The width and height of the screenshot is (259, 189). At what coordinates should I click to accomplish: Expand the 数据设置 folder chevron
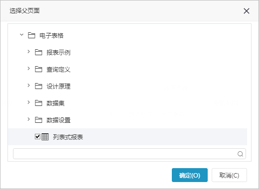[x=29, y=119]
